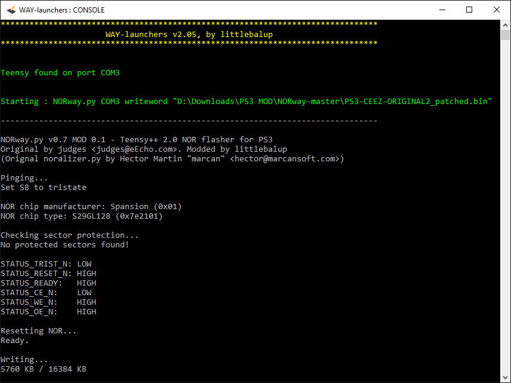Click the "STATUS_RESET_N: HIGH" line
The height and width of the screenshot is (383, 511).
point(48,274)
